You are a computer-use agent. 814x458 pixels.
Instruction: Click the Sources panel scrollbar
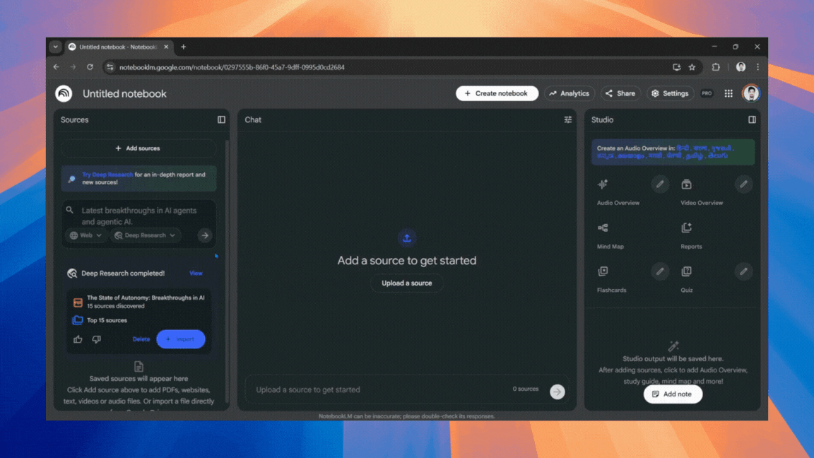point(228,270)
